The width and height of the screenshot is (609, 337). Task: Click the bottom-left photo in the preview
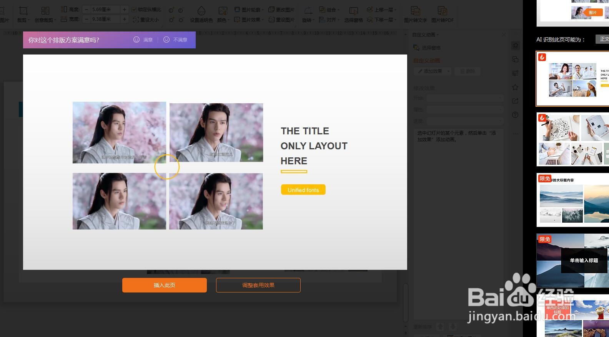[x=119, y=201]
